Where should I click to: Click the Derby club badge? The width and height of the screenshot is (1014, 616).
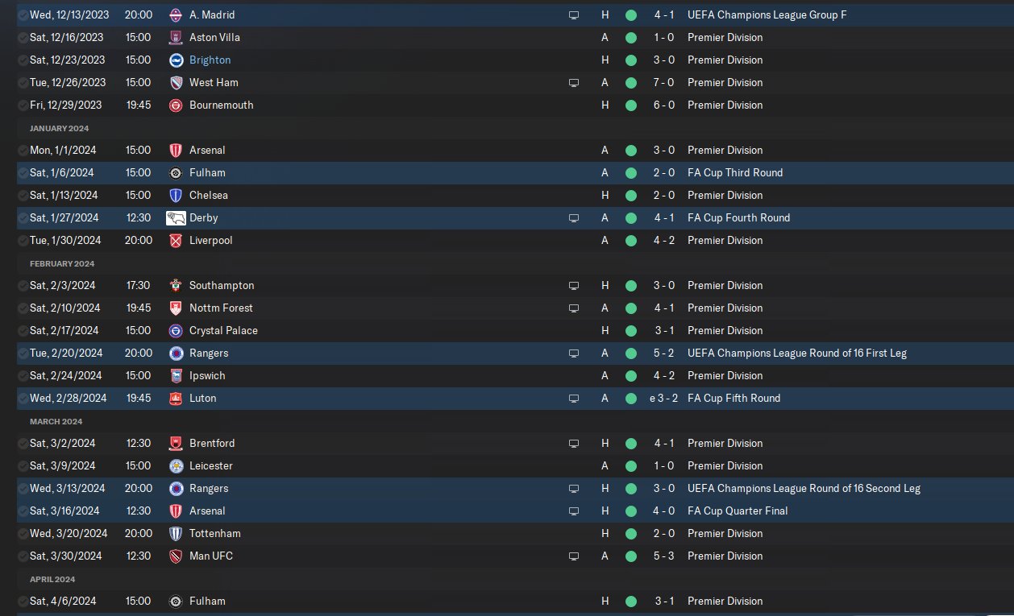coord(176,217)
